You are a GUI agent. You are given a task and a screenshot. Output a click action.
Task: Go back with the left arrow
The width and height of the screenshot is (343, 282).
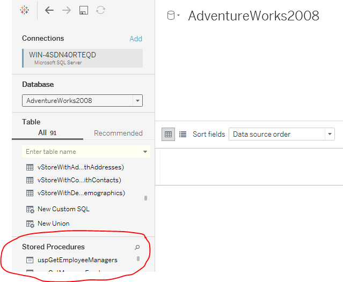[49, 10]
